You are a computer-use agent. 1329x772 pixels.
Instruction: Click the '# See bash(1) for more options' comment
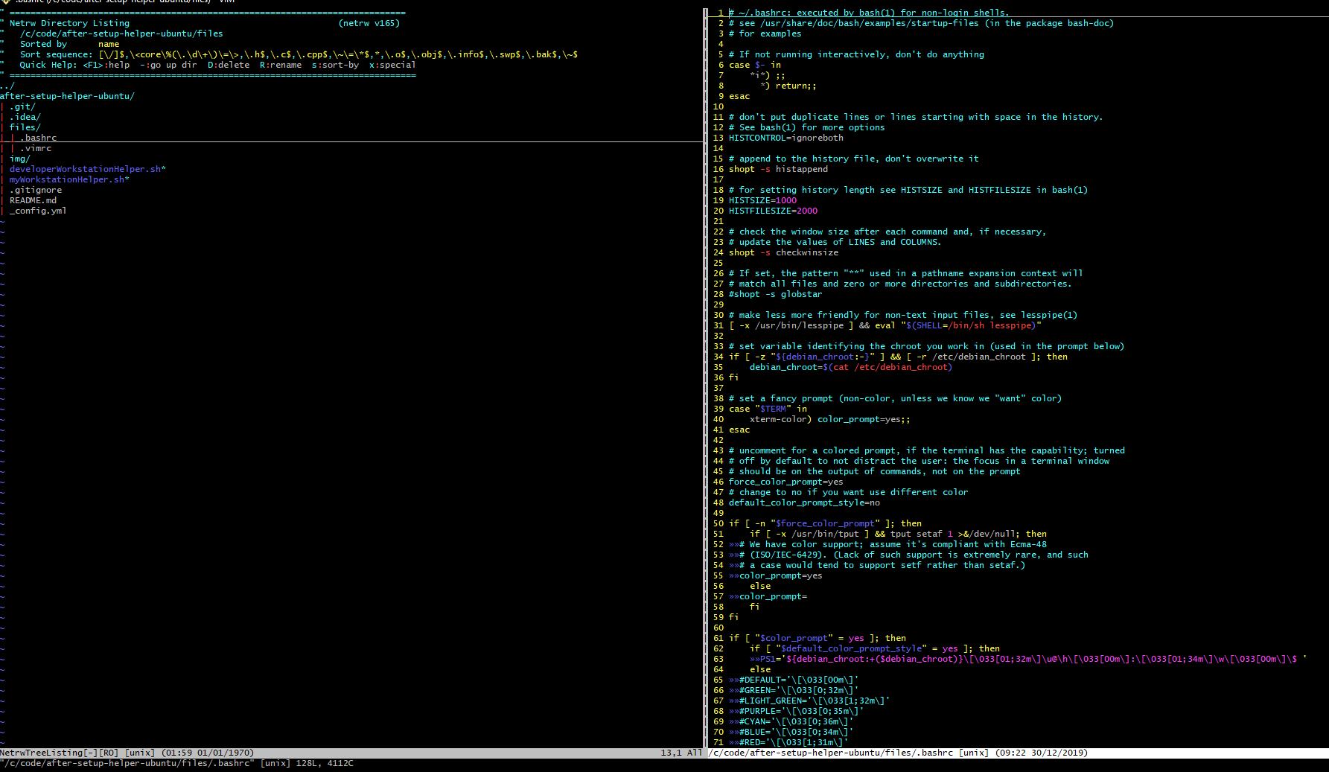click(807, 127)
